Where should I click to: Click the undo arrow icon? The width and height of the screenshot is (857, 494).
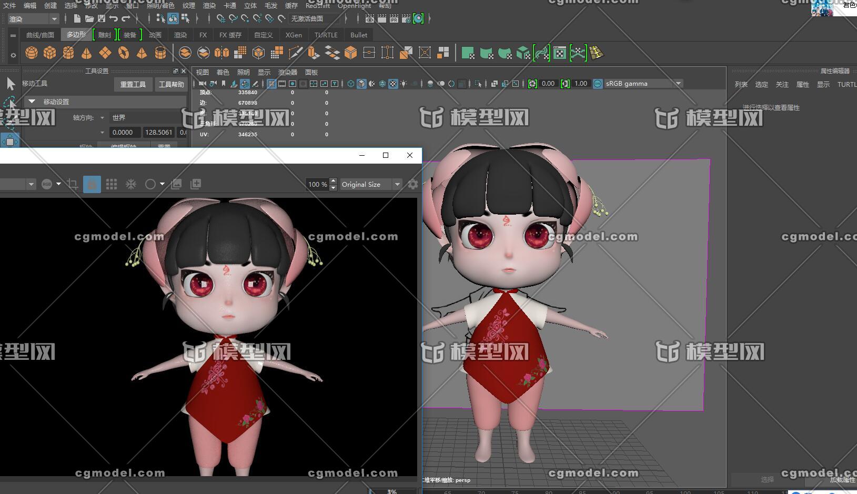pyautogui.click(x=114, y=18)
